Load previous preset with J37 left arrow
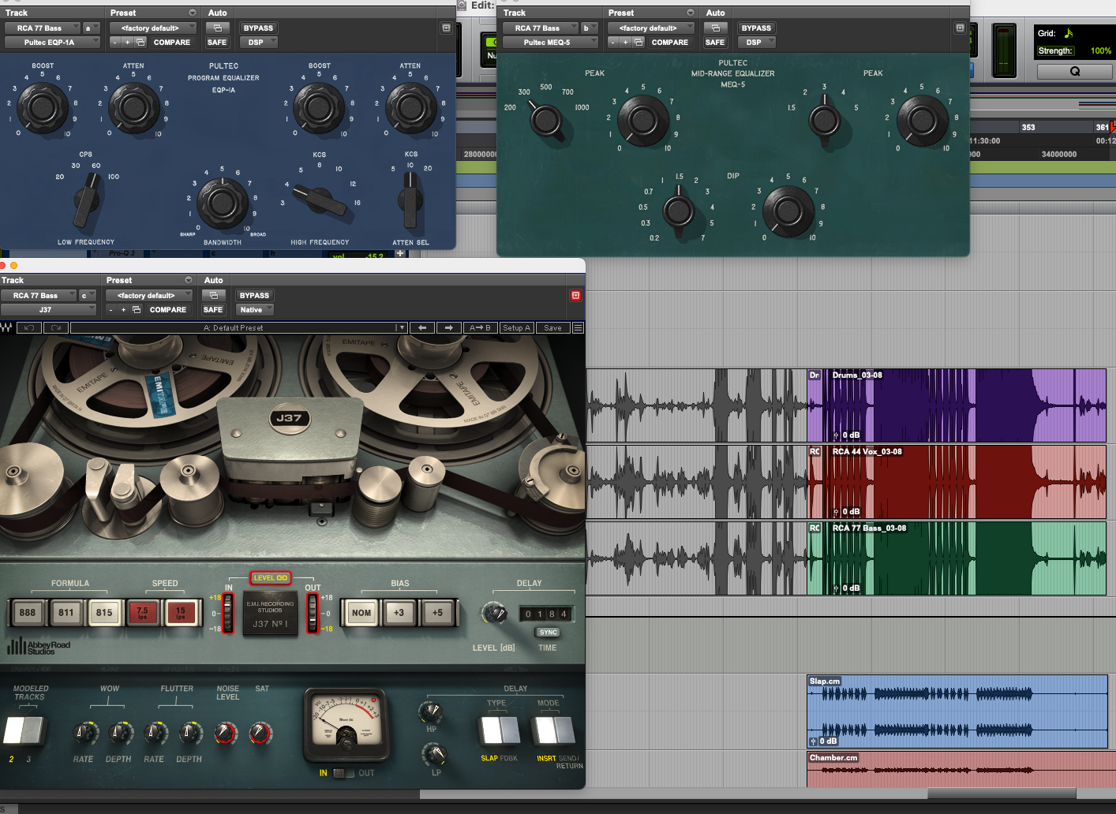Screen dimensions: 1116x814 [x=422, y=327]
